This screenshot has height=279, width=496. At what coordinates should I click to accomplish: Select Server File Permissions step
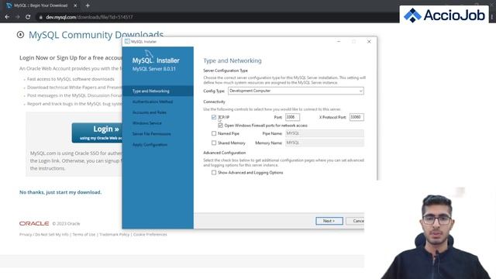pos(152,134)
